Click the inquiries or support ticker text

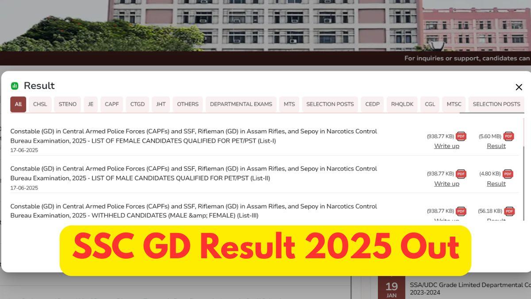click(467, 58)
